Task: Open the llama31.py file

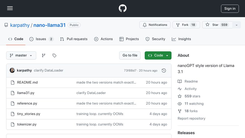Action: coord(26,93)
